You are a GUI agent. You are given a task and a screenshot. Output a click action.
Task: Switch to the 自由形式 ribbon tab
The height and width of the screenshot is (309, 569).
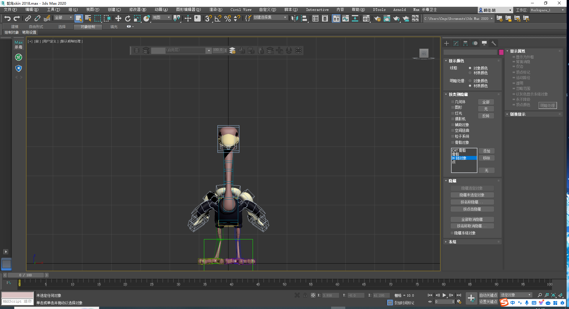click(x=36, y=27)
